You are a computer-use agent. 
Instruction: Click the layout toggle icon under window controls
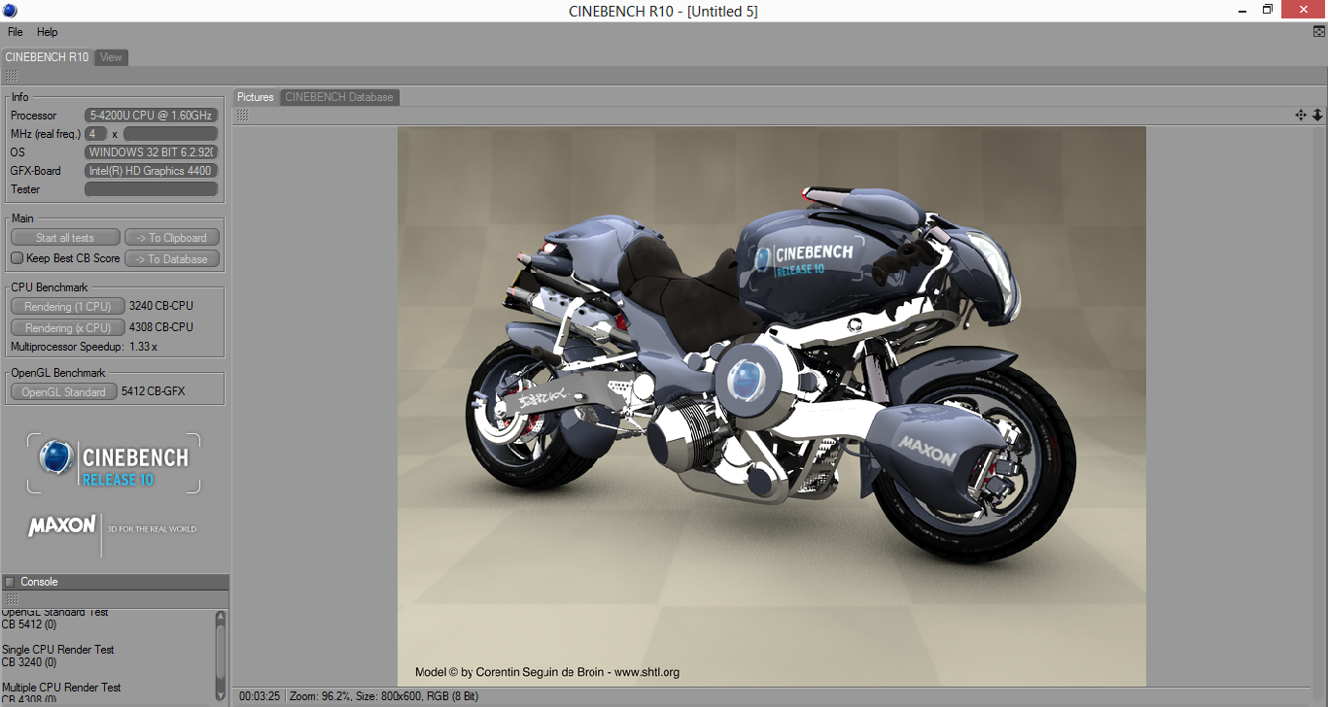(1319, 32)
